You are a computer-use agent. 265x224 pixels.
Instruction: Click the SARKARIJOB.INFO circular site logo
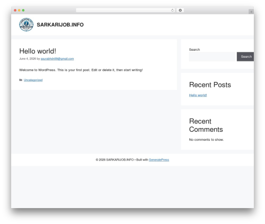point(26,24)
